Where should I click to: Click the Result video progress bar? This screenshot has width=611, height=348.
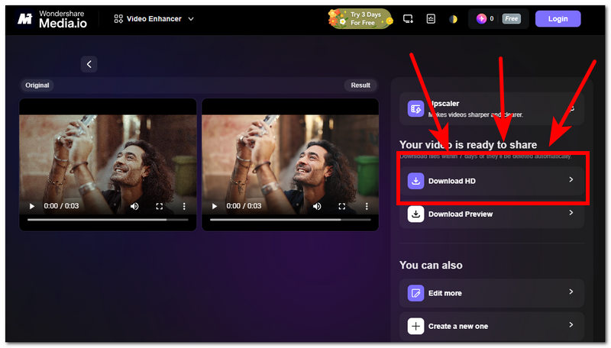pyautogui.click(x=290, y=220)
